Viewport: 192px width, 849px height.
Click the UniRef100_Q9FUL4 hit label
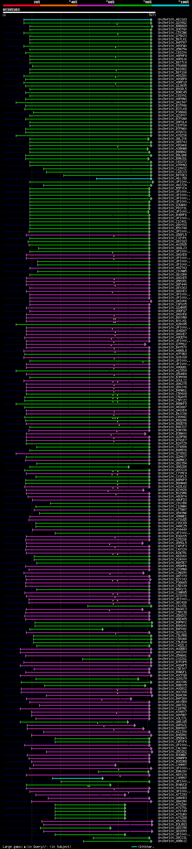(x=172, y=122)
